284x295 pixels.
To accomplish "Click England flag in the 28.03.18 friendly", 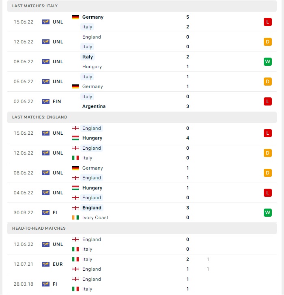I will coord(75,279).
